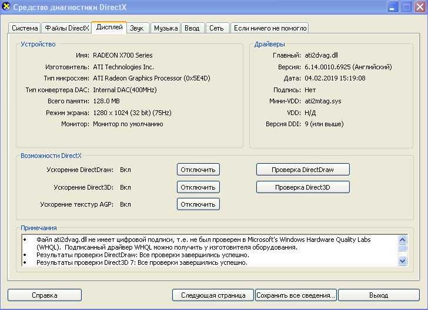Click the VDD value Н/Д
This screenshot has height=310, width=428.
pyautogui.click(x=310, y=113)
